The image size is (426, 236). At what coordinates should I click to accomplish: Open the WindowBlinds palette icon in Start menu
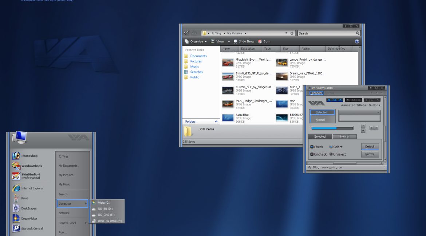pos(16,166)
